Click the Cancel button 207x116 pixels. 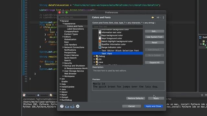click(132, 106)
